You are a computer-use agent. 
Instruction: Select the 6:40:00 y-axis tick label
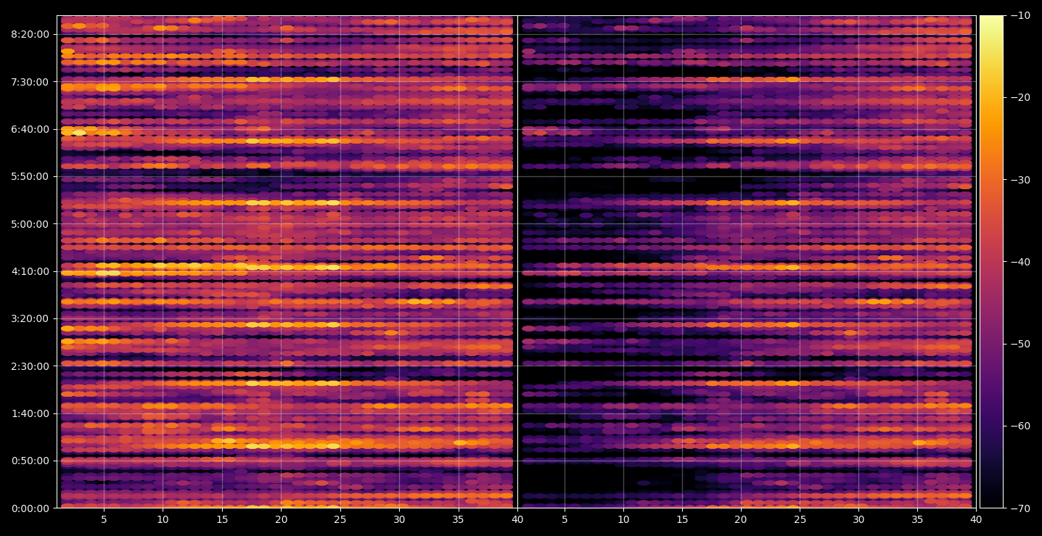click(x=30, y=129)
